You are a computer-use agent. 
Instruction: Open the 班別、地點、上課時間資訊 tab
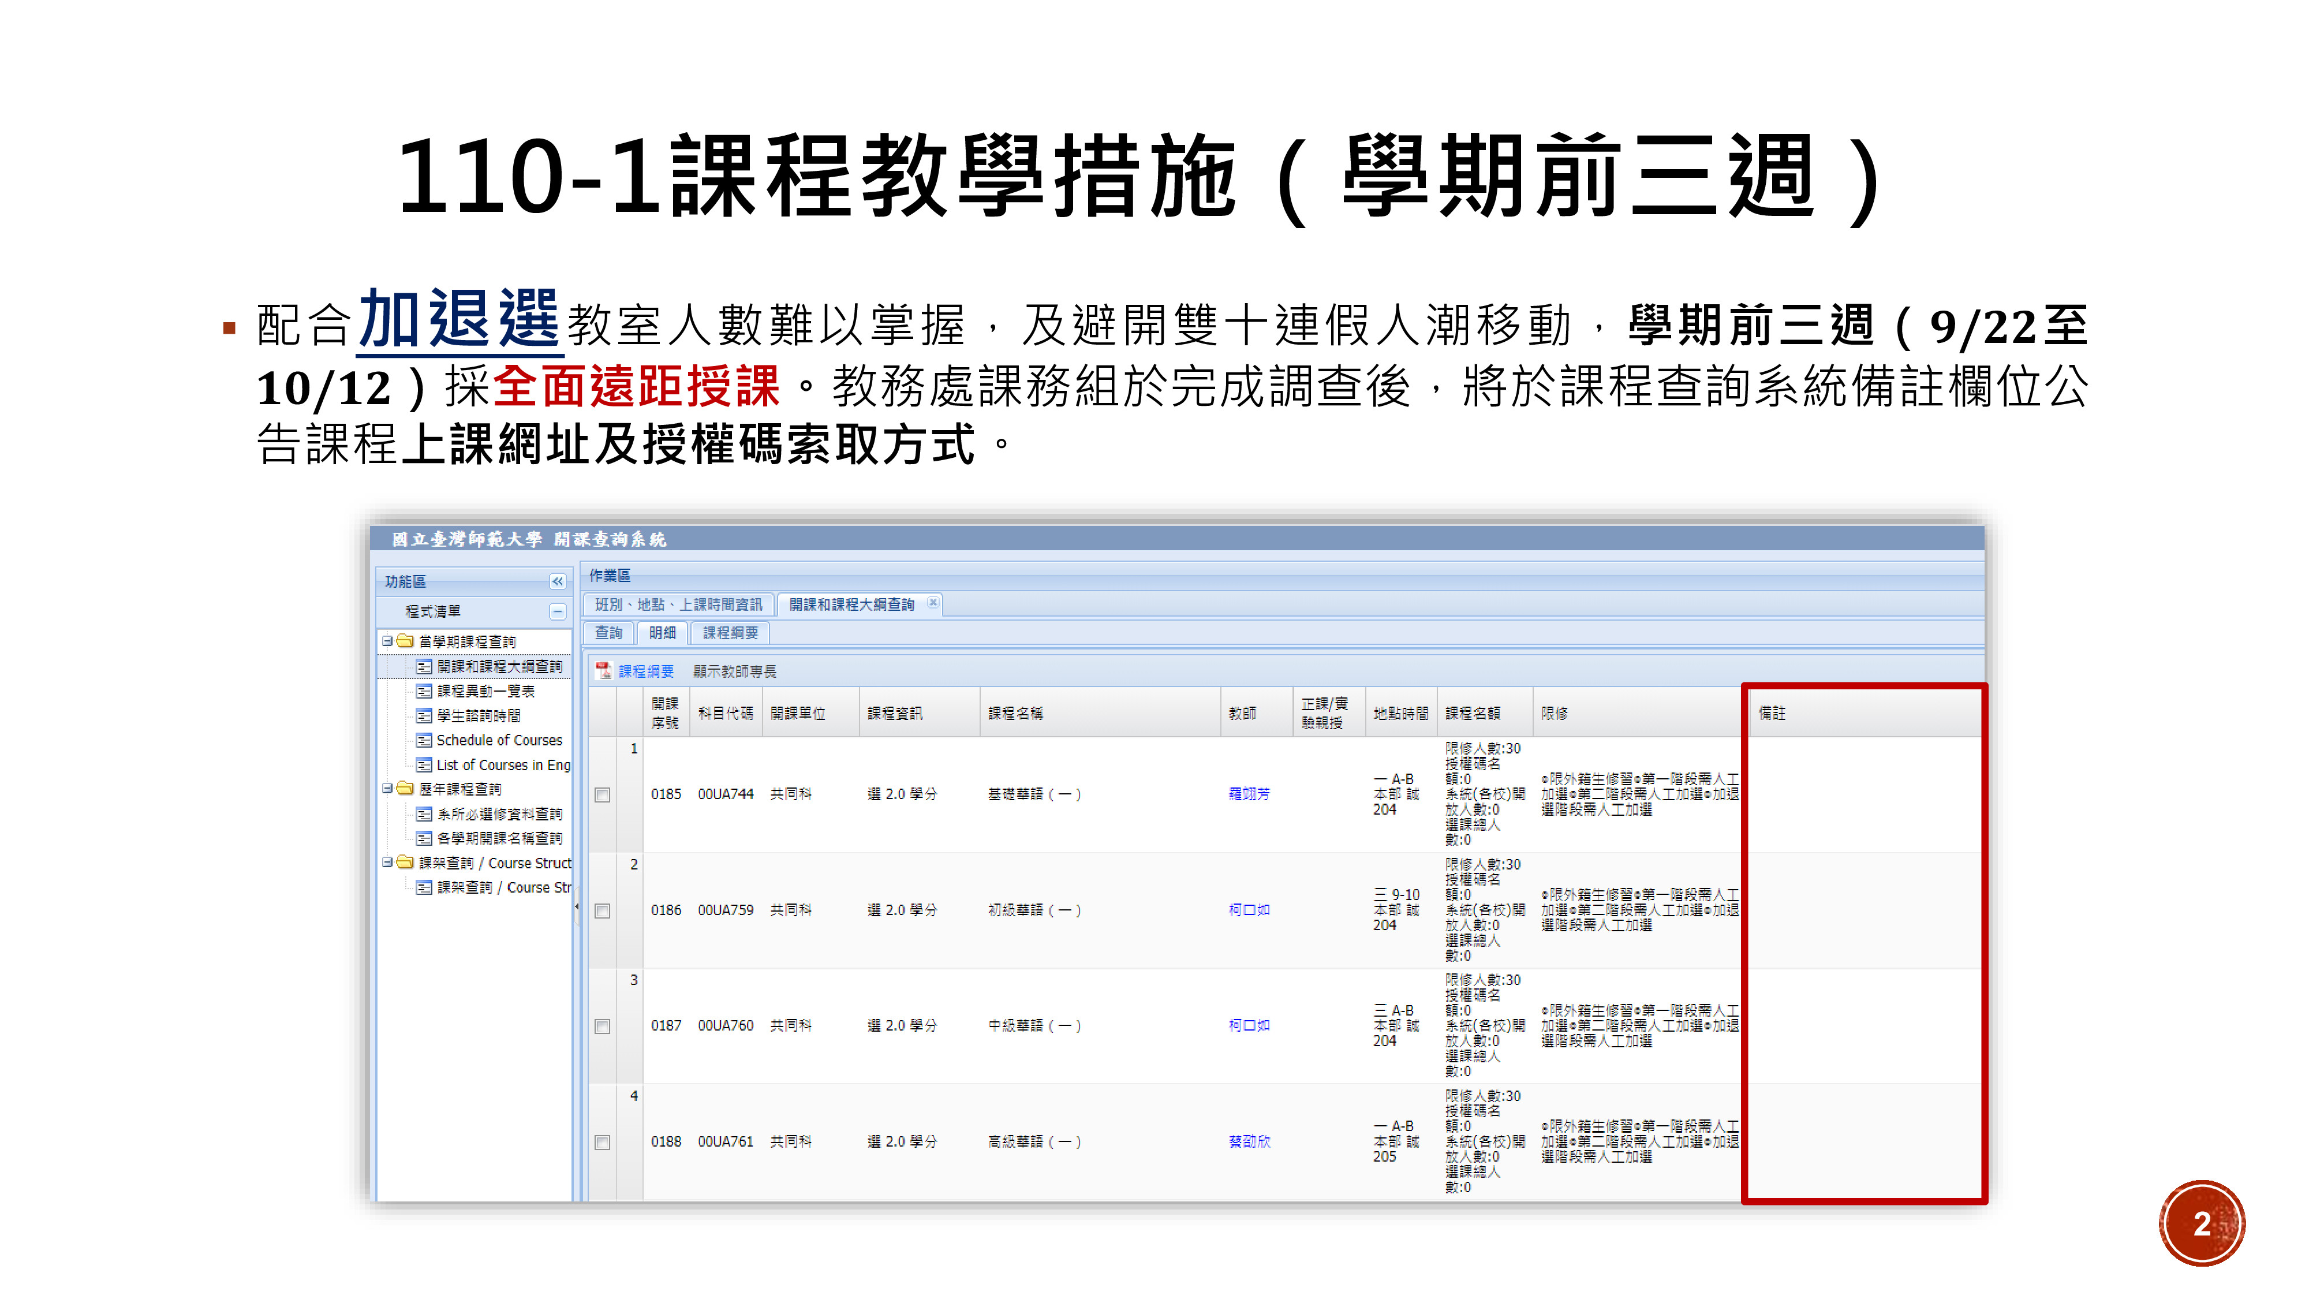coord(678,604)
